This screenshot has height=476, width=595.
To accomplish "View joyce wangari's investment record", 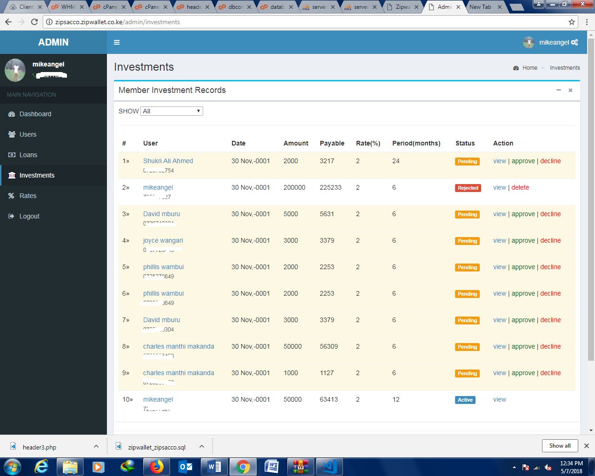I will click(500, 240).
